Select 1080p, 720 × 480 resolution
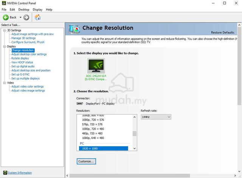The height and width of the screenshot is (178, 242). pos(93,129)
